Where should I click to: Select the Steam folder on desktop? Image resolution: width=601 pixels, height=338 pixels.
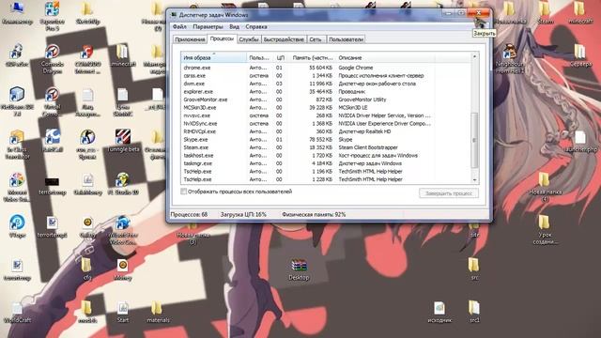point(545,12)
